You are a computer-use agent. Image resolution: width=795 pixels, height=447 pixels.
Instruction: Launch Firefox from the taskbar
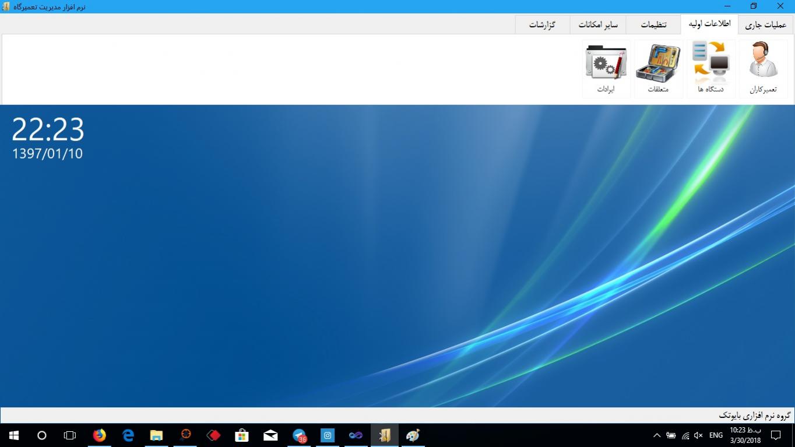100,435
